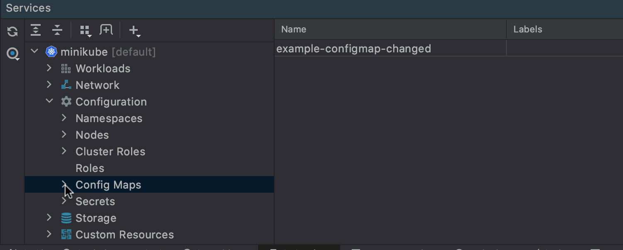Collapse the minikube cluster node
Screen dimensions: 623x250
tap(35, 51)
